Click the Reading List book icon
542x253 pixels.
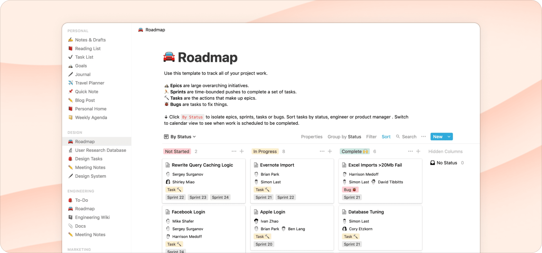coord(70,49)
